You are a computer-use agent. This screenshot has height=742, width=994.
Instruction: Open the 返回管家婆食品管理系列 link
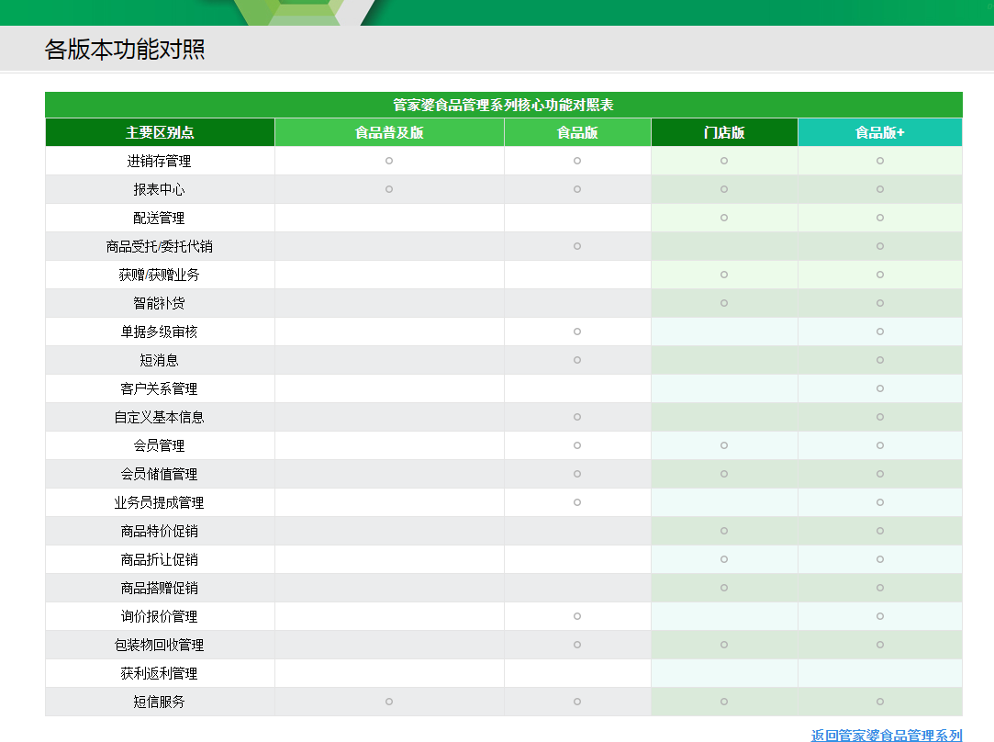point(886,735)
